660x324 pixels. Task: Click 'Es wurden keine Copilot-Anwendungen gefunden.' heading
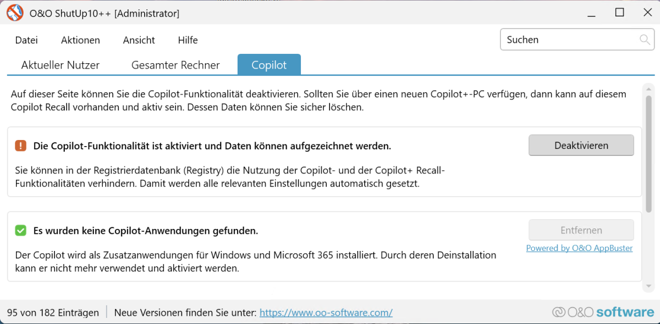pos(146,231)
